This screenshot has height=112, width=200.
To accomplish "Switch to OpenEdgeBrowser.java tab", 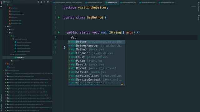I will [x=167, y=2].
